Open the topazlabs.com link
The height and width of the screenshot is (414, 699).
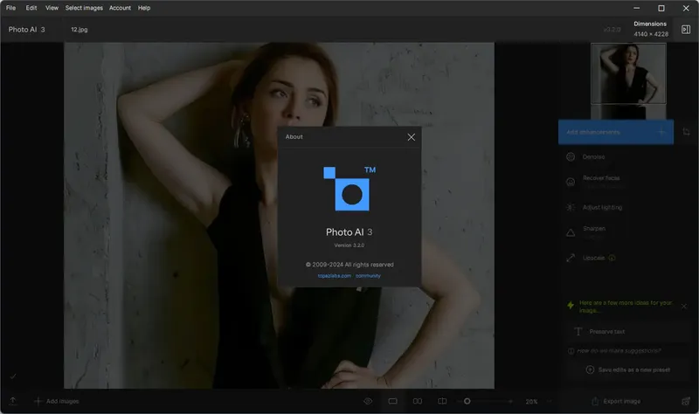(x=334, y=275)
